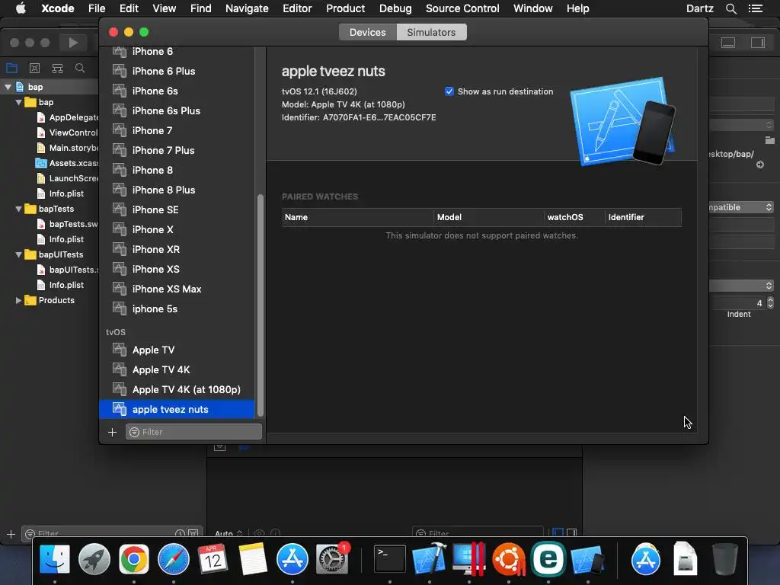Click Spotlight search icon in menu bar
The height and width of the screenshot is (585, 780).
pos(730,8)
